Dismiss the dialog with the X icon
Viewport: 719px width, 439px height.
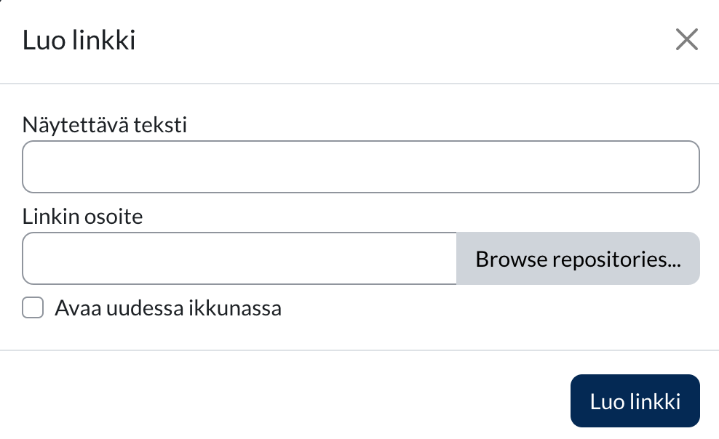point(686,40)
